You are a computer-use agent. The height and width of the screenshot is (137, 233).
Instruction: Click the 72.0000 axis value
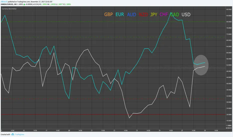click(x=229, y=34)
